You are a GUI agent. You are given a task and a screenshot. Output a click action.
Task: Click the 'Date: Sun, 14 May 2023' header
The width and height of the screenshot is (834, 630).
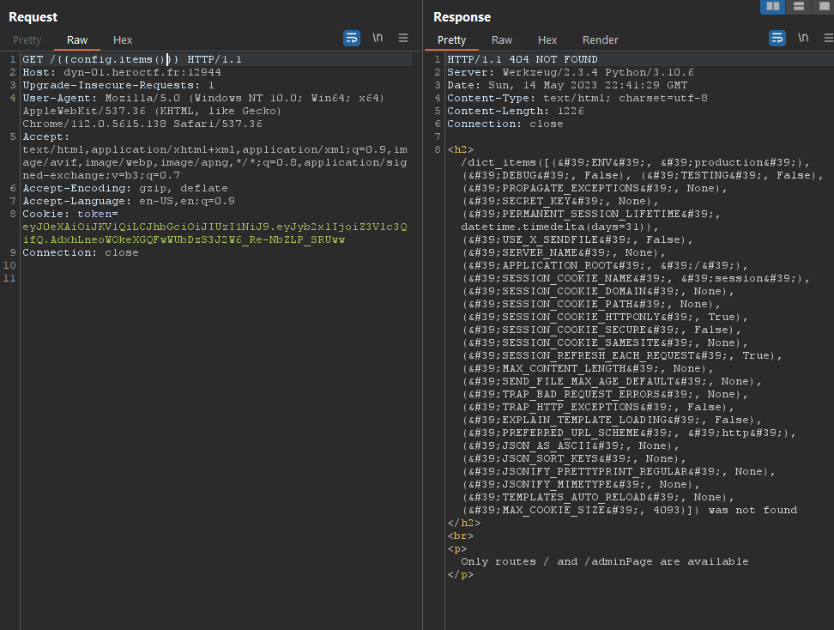click(x=567, y=85)
